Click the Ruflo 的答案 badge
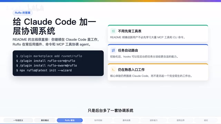 22,13
